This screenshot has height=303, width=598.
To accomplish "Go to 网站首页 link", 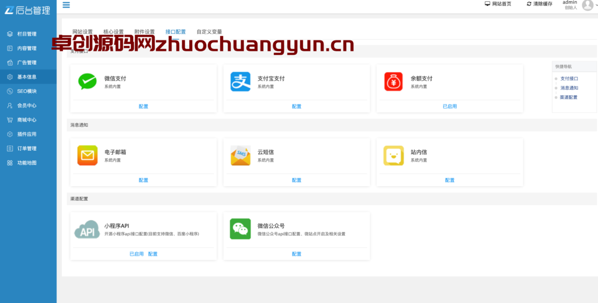I will [x=502, y=4].
